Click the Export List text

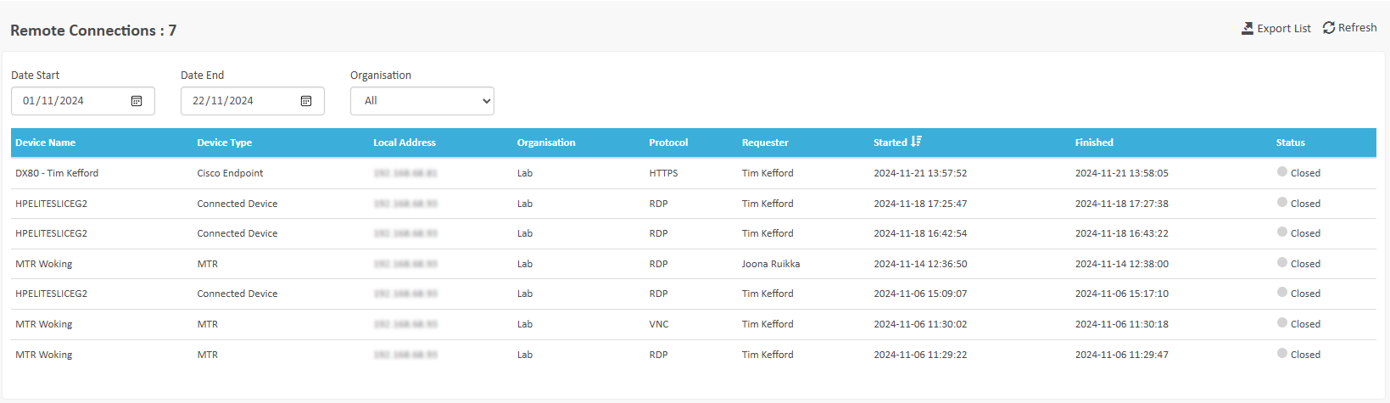click(x=1284, y=28)
